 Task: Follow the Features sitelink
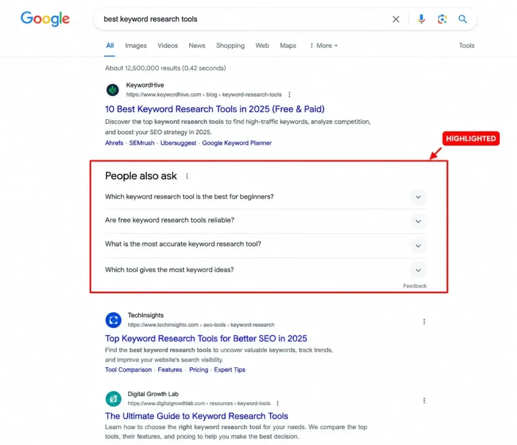click(170, 369)
